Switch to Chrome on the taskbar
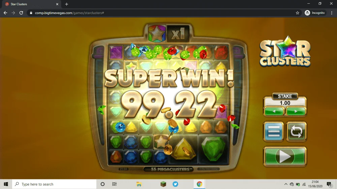The height and width of the screenshot is (189, 337). [x=199, y=184]
